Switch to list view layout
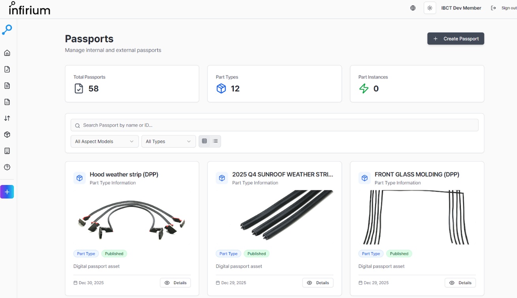The width and height of the screenshot is (517, 298). click(215, 141)
